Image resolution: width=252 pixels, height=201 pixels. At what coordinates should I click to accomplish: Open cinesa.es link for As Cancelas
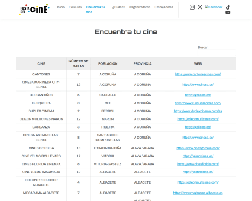[198, 138]
